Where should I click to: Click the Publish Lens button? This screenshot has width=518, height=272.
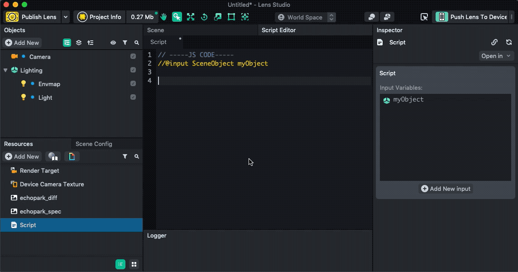coord(33,17)
